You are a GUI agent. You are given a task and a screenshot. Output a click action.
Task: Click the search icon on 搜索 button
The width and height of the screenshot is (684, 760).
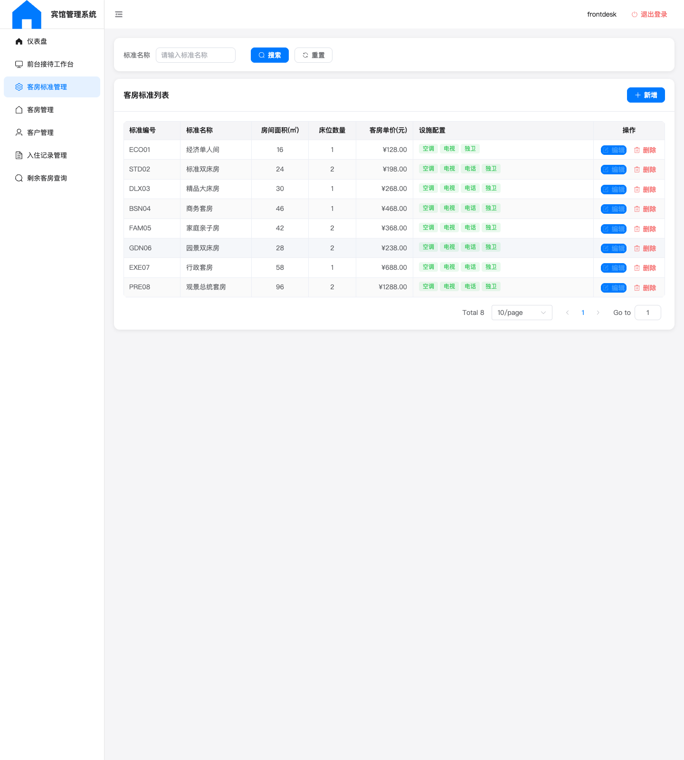[262, 55]
